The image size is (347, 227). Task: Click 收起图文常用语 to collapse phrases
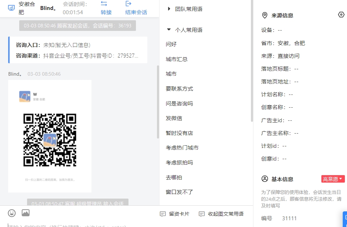221,214
